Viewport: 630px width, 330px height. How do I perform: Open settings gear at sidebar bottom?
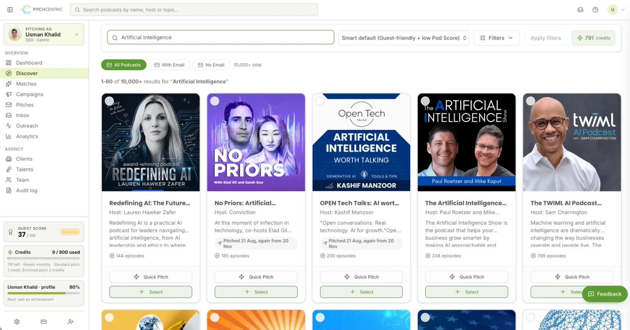[x=17, y=322]
